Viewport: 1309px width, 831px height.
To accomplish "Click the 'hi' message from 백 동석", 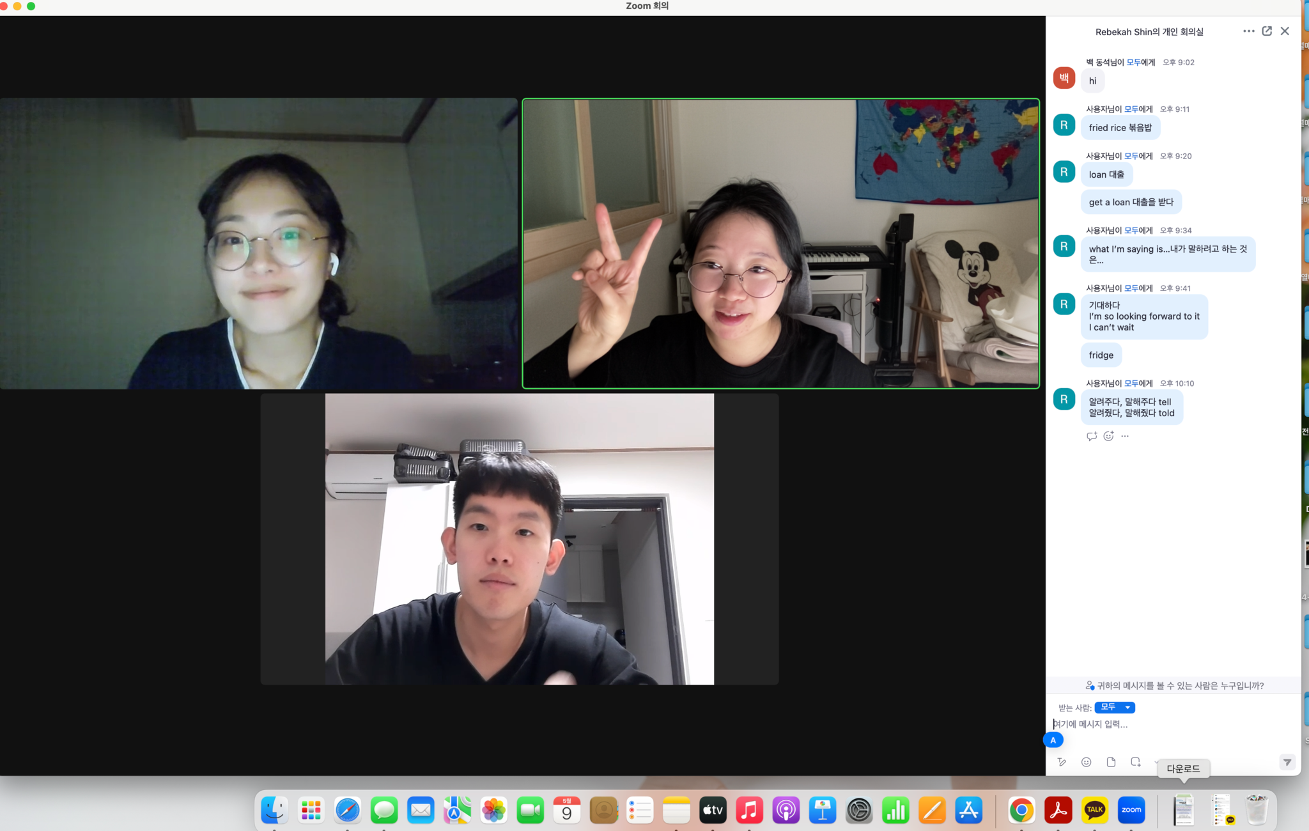I will point(1093,81).
